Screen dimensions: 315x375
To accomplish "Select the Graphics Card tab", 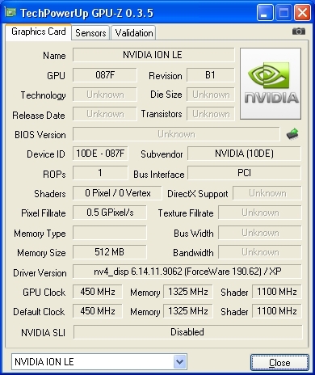I will point(38,32).
